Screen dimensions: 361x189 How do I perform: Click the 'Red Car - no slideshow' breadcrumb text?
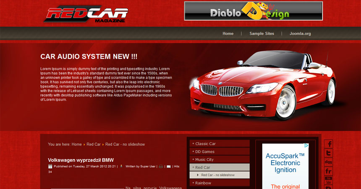pos(125,144)
